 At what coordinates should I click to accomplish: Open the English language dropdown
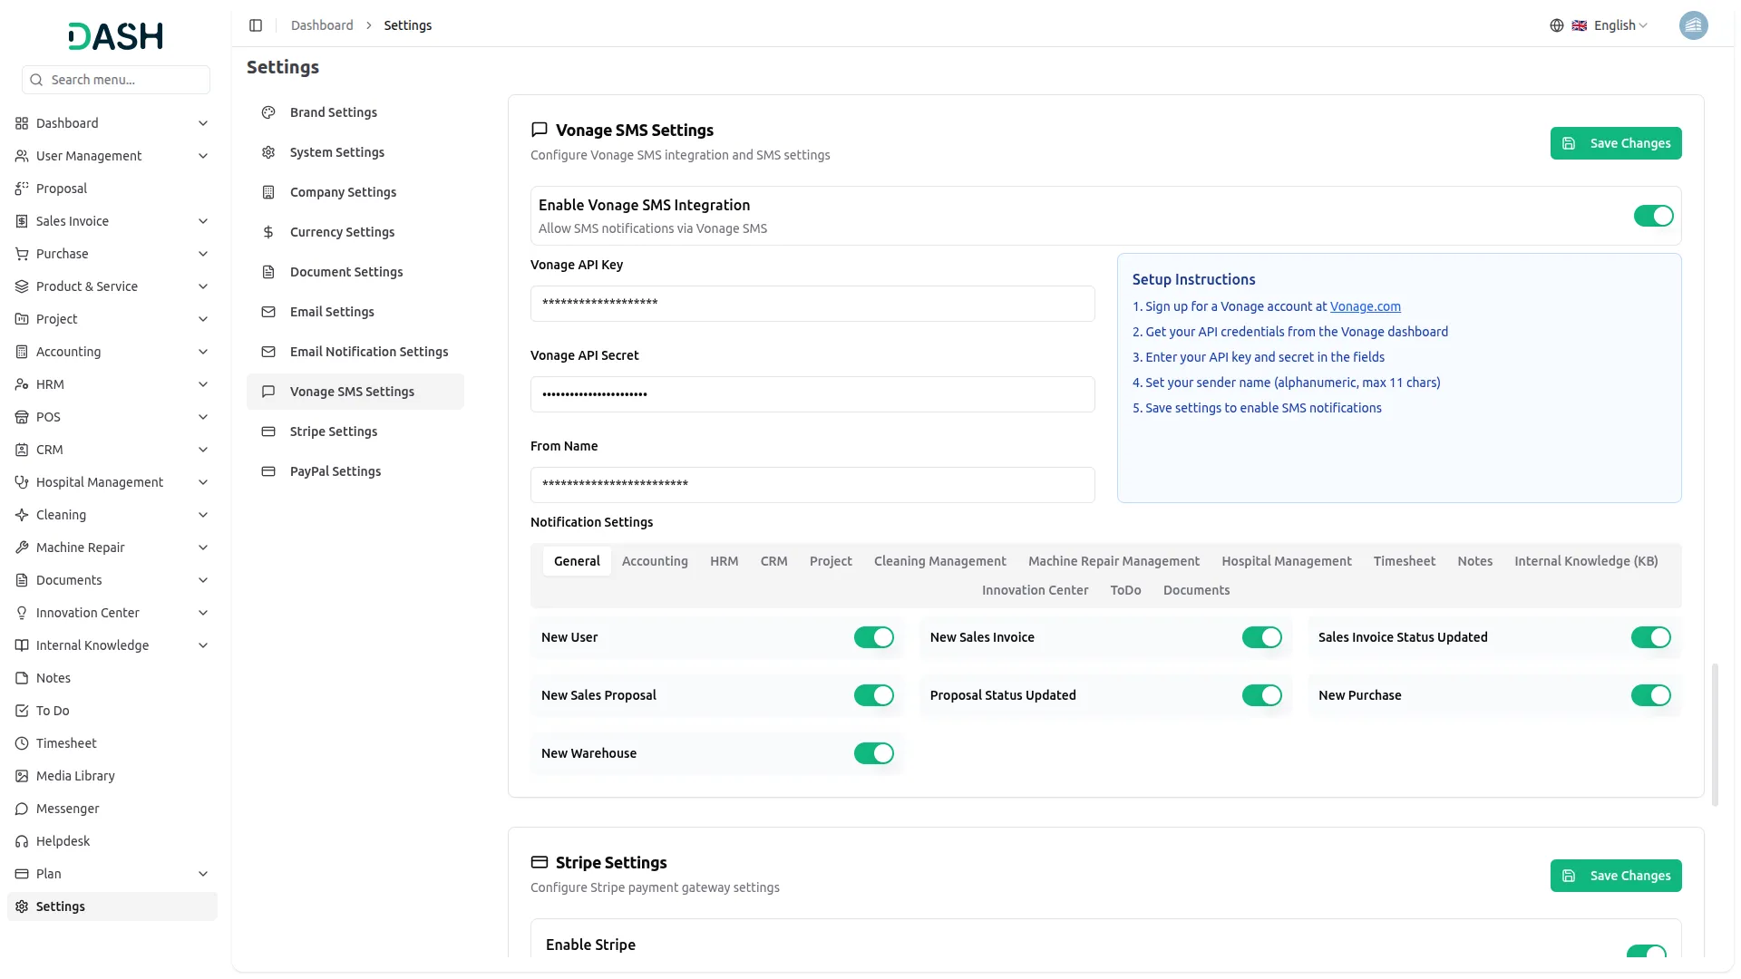click(1610, 25)
